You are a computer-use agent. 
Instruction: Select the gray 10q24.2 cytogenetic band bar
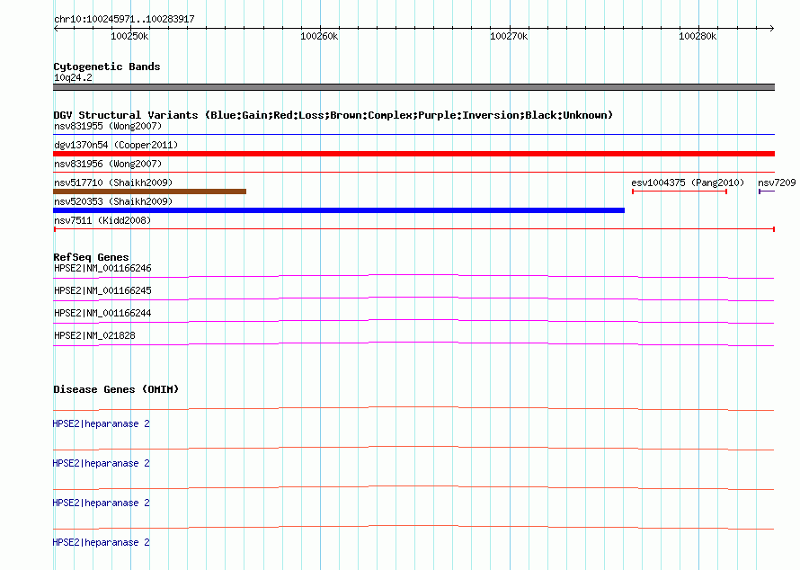(x=413, y=87)
